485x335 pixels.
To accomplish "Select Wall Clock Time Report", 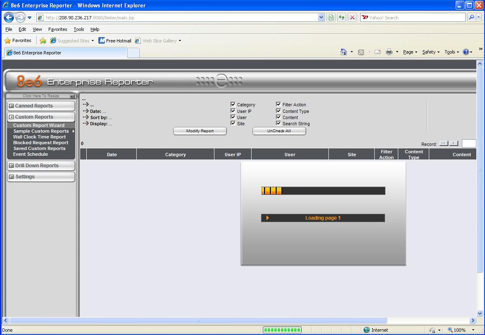I will (x=39, y=137).
